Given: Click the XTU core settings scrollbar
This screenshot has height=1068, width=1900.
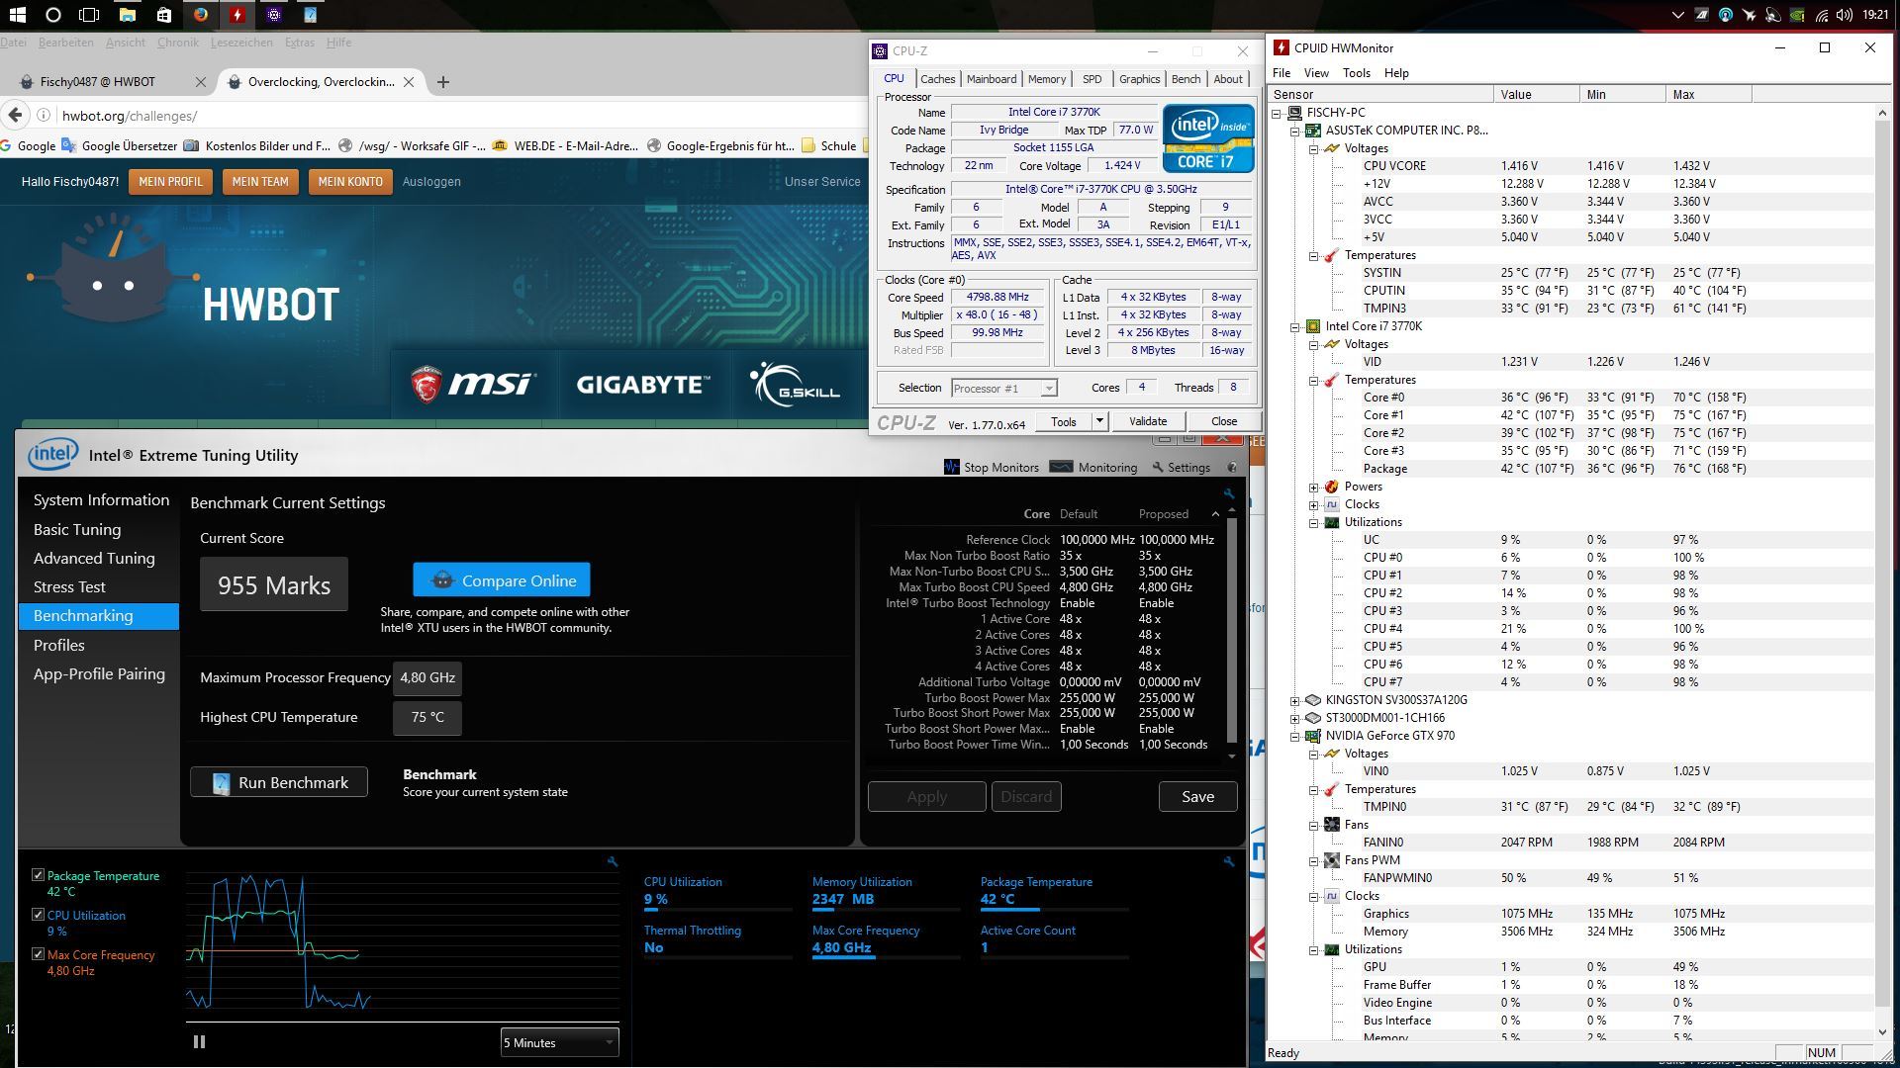Looking at the screenshot, I should coord(1232,633).
